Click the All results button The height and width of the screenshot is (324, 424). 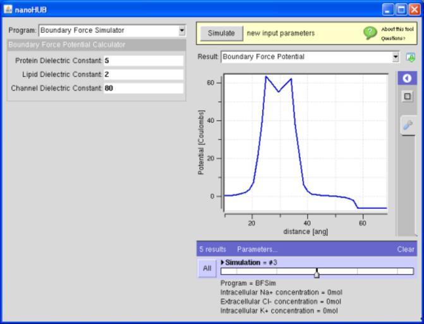tap(207, 269)
